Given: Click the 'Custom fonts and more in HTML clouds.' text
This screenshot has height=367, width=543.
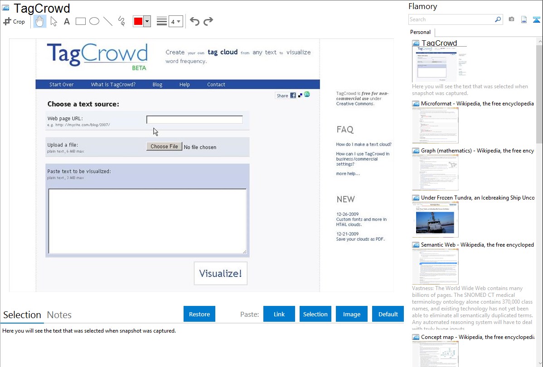Looking at the screenshot, I should coord(361,222).
